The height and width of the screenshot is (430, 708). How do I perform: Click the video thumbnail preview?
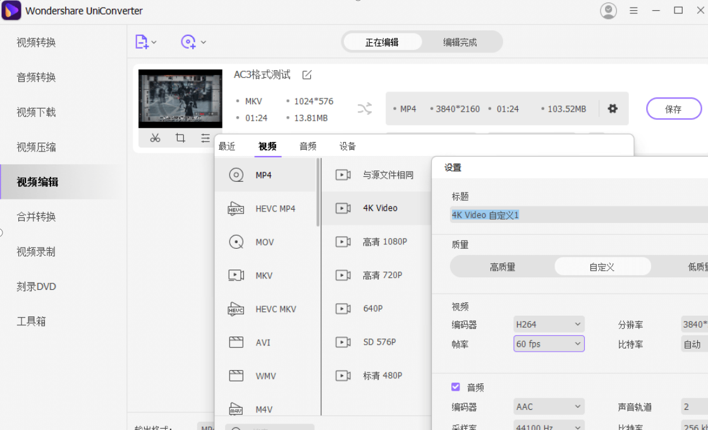pyautogui.click(x=180, y=99)
